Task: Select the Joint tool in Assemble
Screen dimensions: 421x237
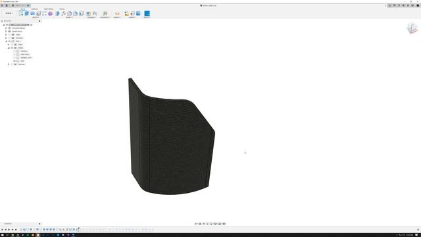Action: (x=95, y=13)
